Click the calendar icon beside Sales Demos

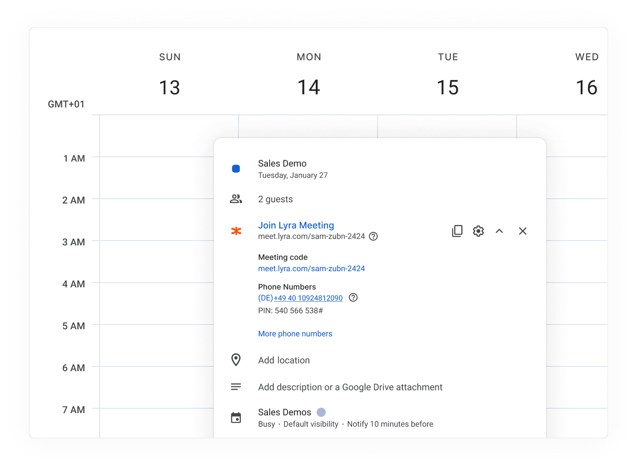[236, 417]
